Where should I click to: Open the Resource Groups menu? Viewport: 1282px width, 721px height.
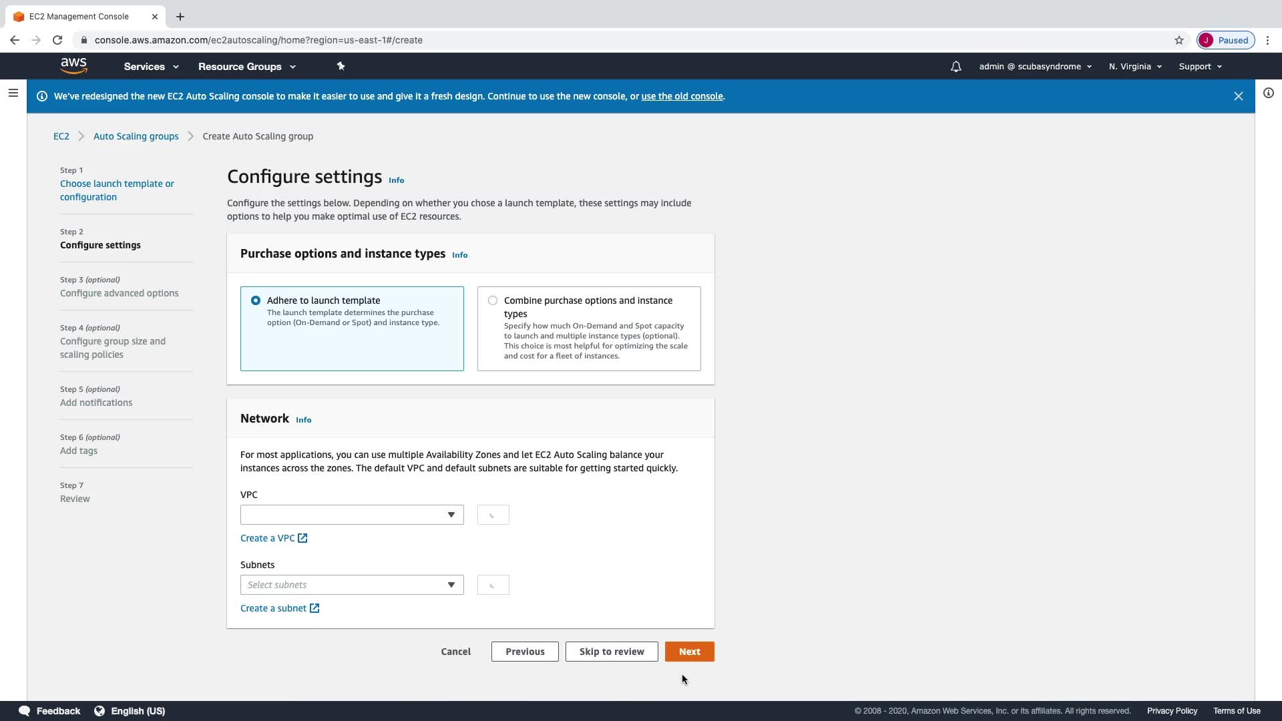click(x=246, y=67)
